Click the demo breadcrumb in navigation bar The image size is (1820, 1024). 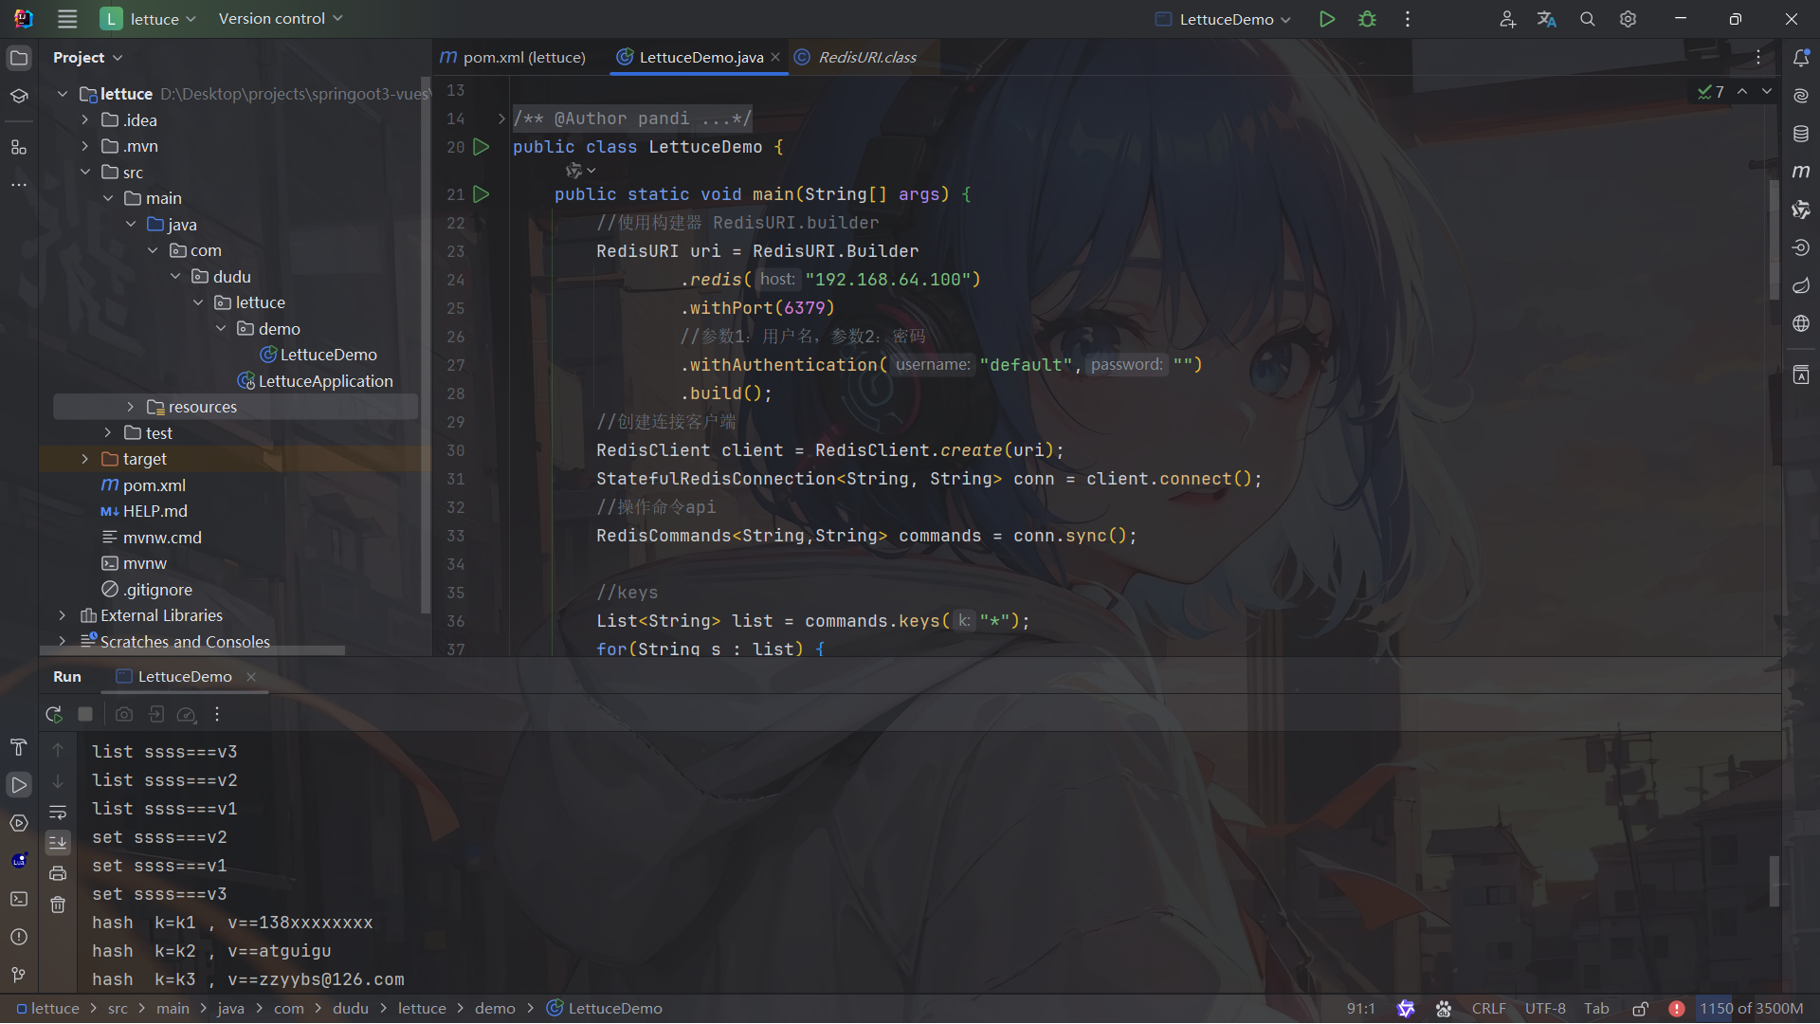[x=495, y=1009]
